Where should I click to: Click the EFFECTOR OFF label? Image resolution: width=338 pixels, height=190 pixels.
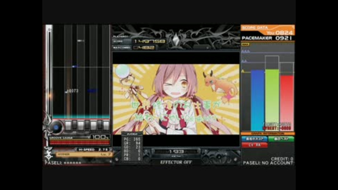tap(176, 163)
